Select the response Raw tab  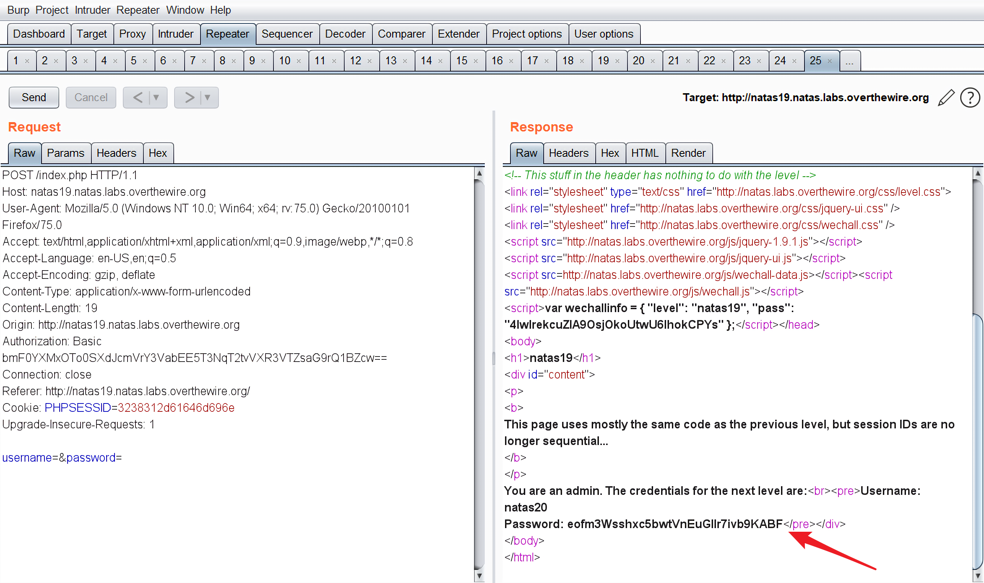click(526, 153)
